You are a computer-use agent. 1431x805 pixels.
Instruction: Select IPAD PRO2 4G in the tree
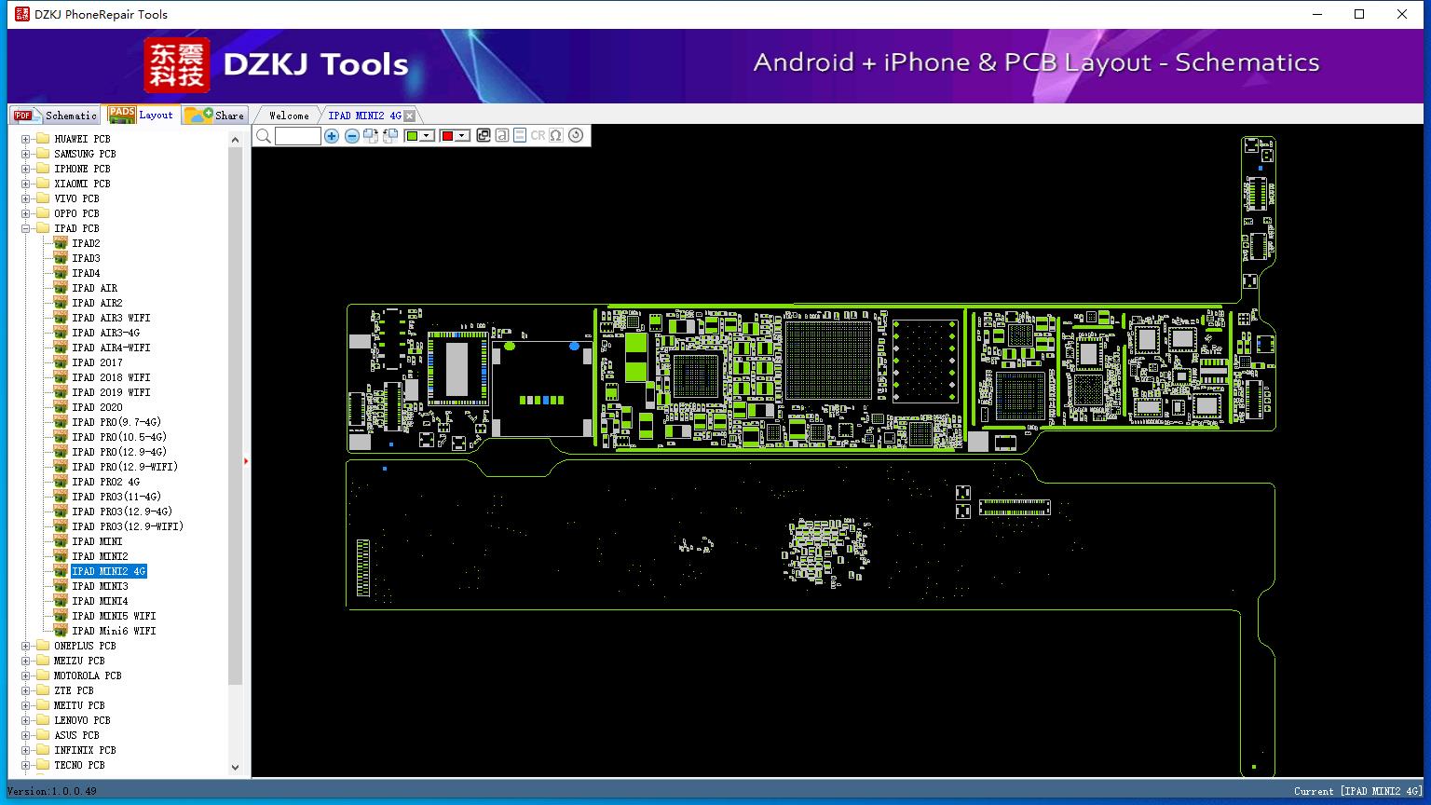[106, 482]
